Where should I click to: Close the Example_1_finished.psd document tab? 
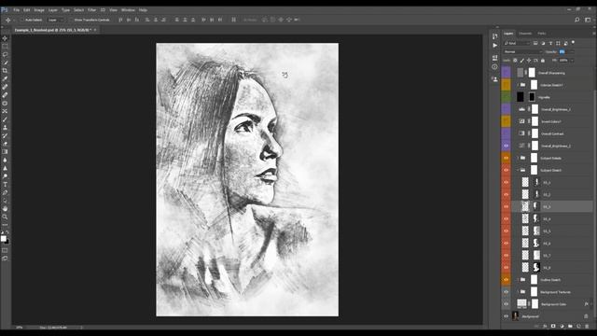95,30
